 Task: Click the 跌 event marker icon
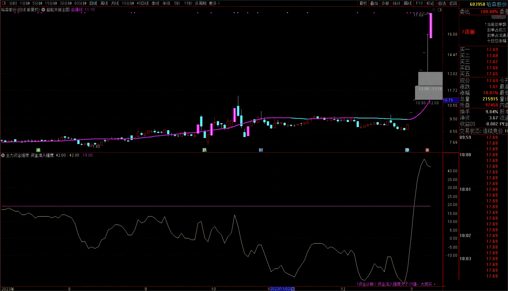pyautogui.click(x=204, y=150)
